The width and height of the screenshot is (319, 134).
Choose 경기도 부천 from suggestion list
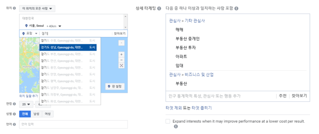tap(68, 54)
